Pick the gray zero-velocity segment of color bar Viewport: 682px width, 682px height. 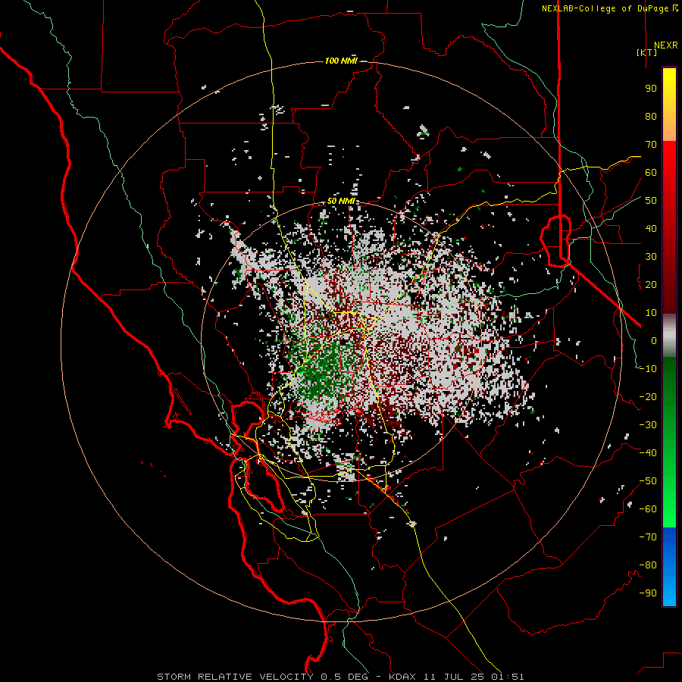coord(669,336)
